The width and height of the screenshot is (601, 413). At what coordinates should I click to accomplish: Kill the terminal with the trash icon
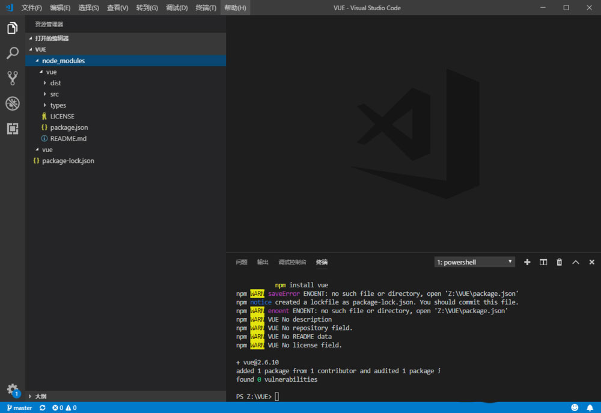pos(559,262)
